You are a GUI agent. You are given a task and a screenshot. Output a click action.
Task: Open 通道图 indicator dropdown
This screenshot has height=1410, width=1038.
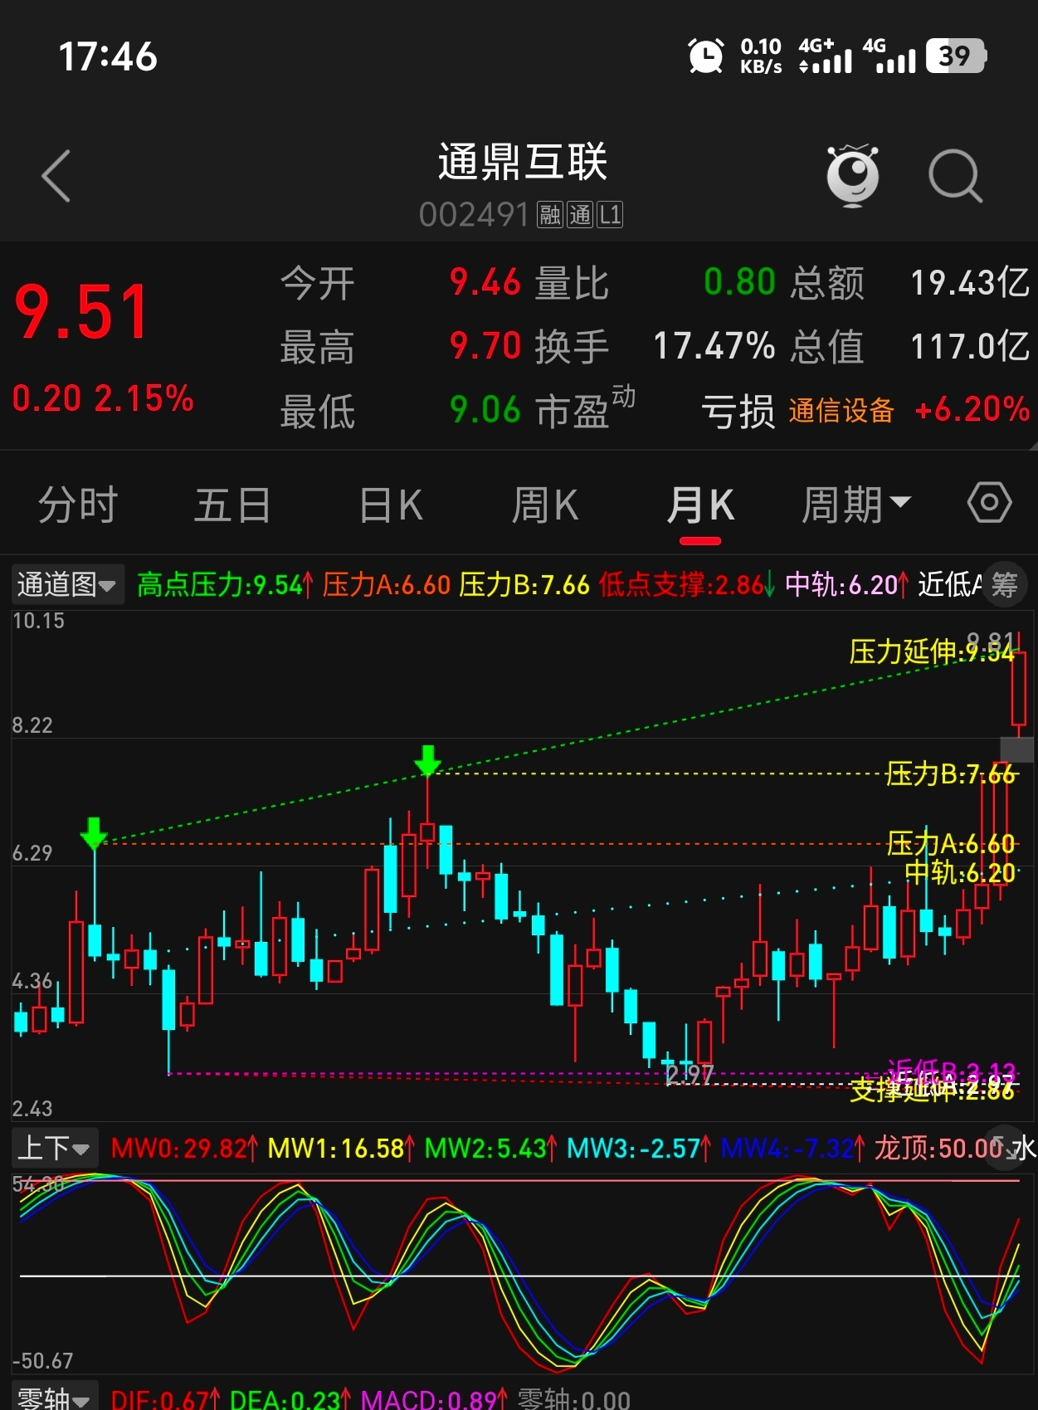[67, 584]
